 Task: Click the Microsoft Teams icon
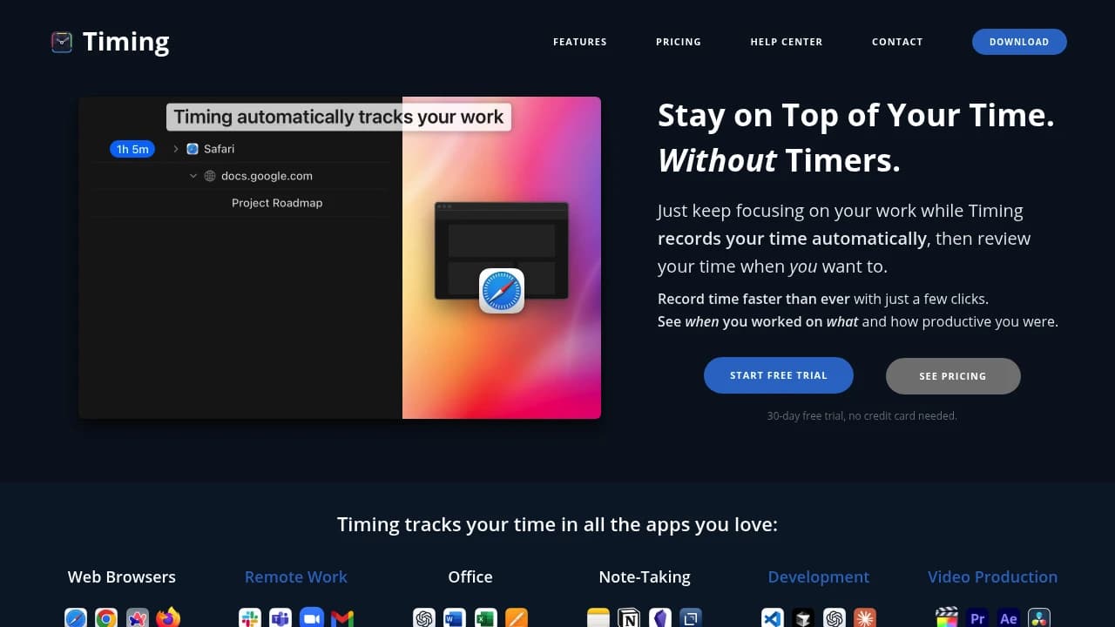pos(280,617)
